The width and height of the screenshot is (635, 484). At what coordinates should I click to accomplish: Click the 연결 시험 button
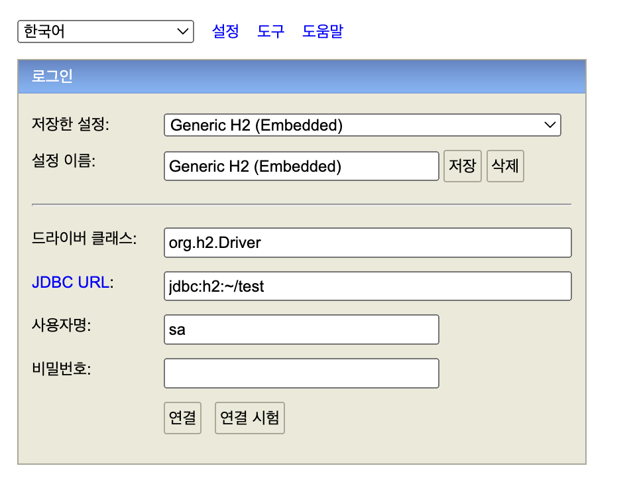click(250, 418)
